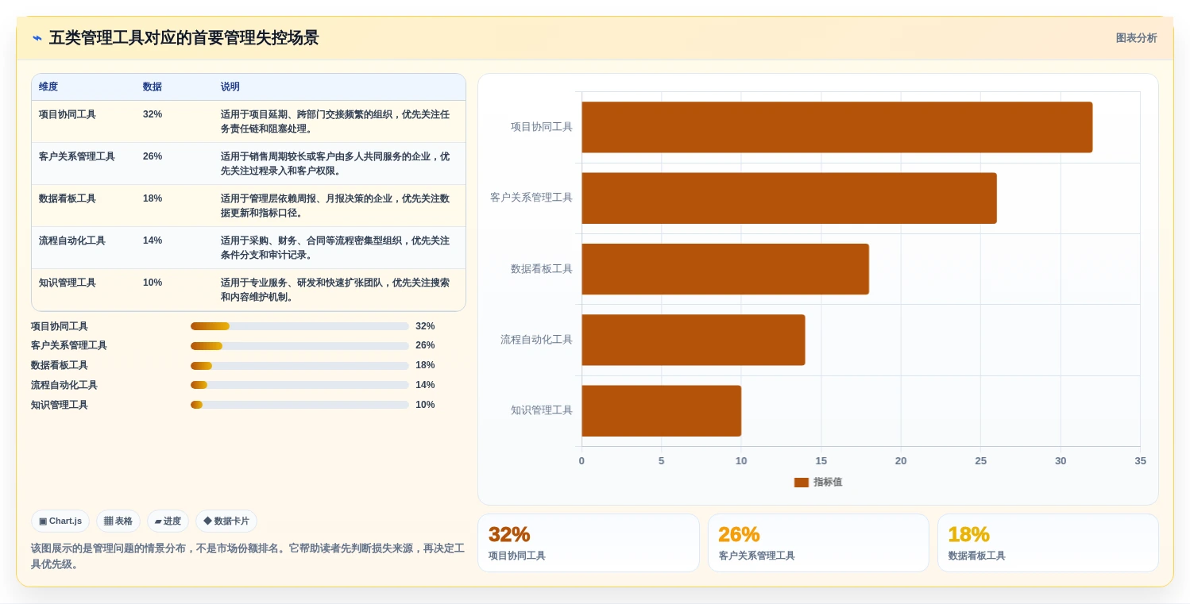
Task: Open the 32% 项目协同工具 data card
Action: 589,543
